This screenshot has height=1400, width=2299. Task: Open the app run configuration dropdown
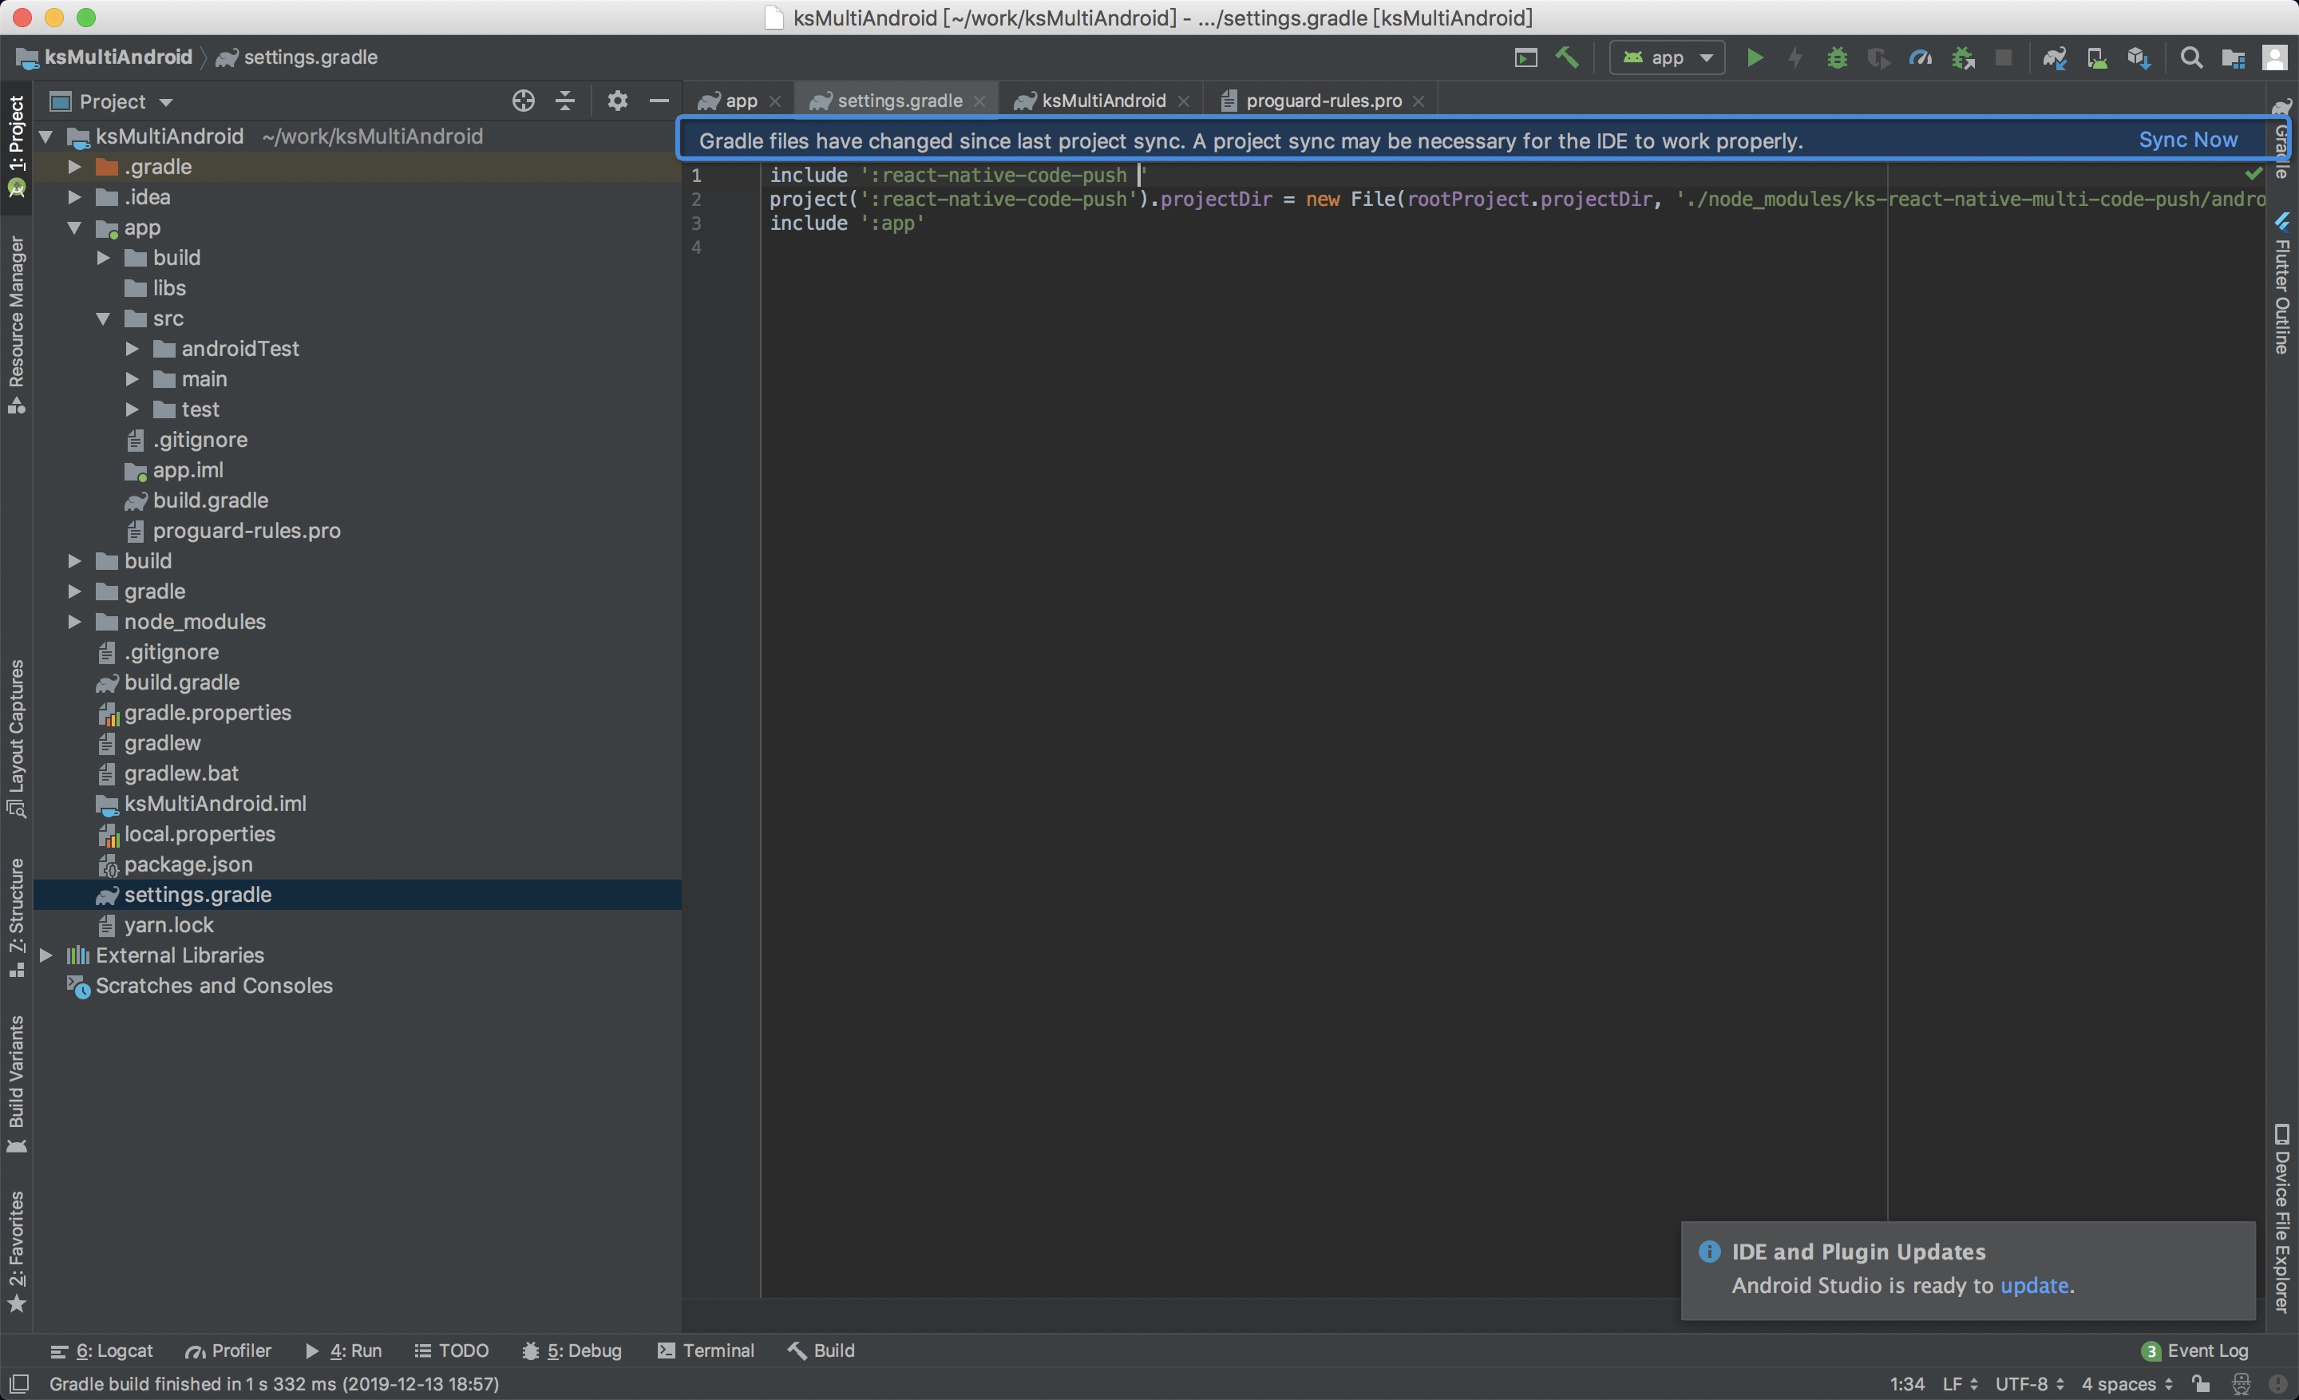pos(1668,57)
